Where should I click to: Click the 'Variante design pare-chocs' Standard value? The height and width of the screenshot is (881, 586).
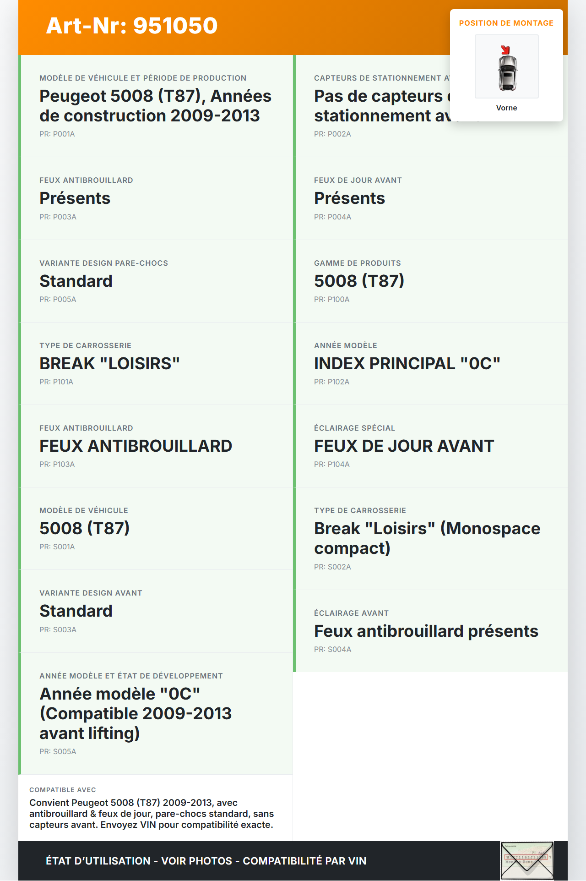pyautogui.click(x=76, y=281)
